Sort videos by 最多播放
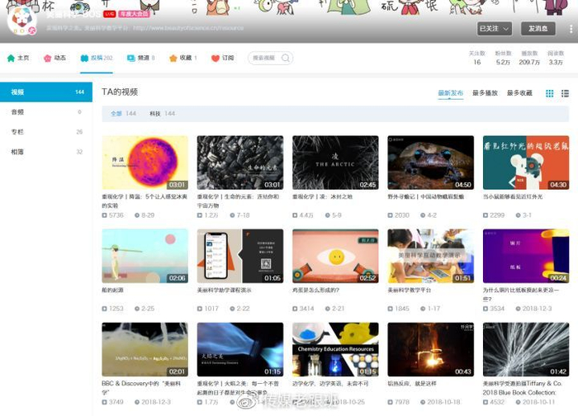578x416 pixels. point(485,93)
